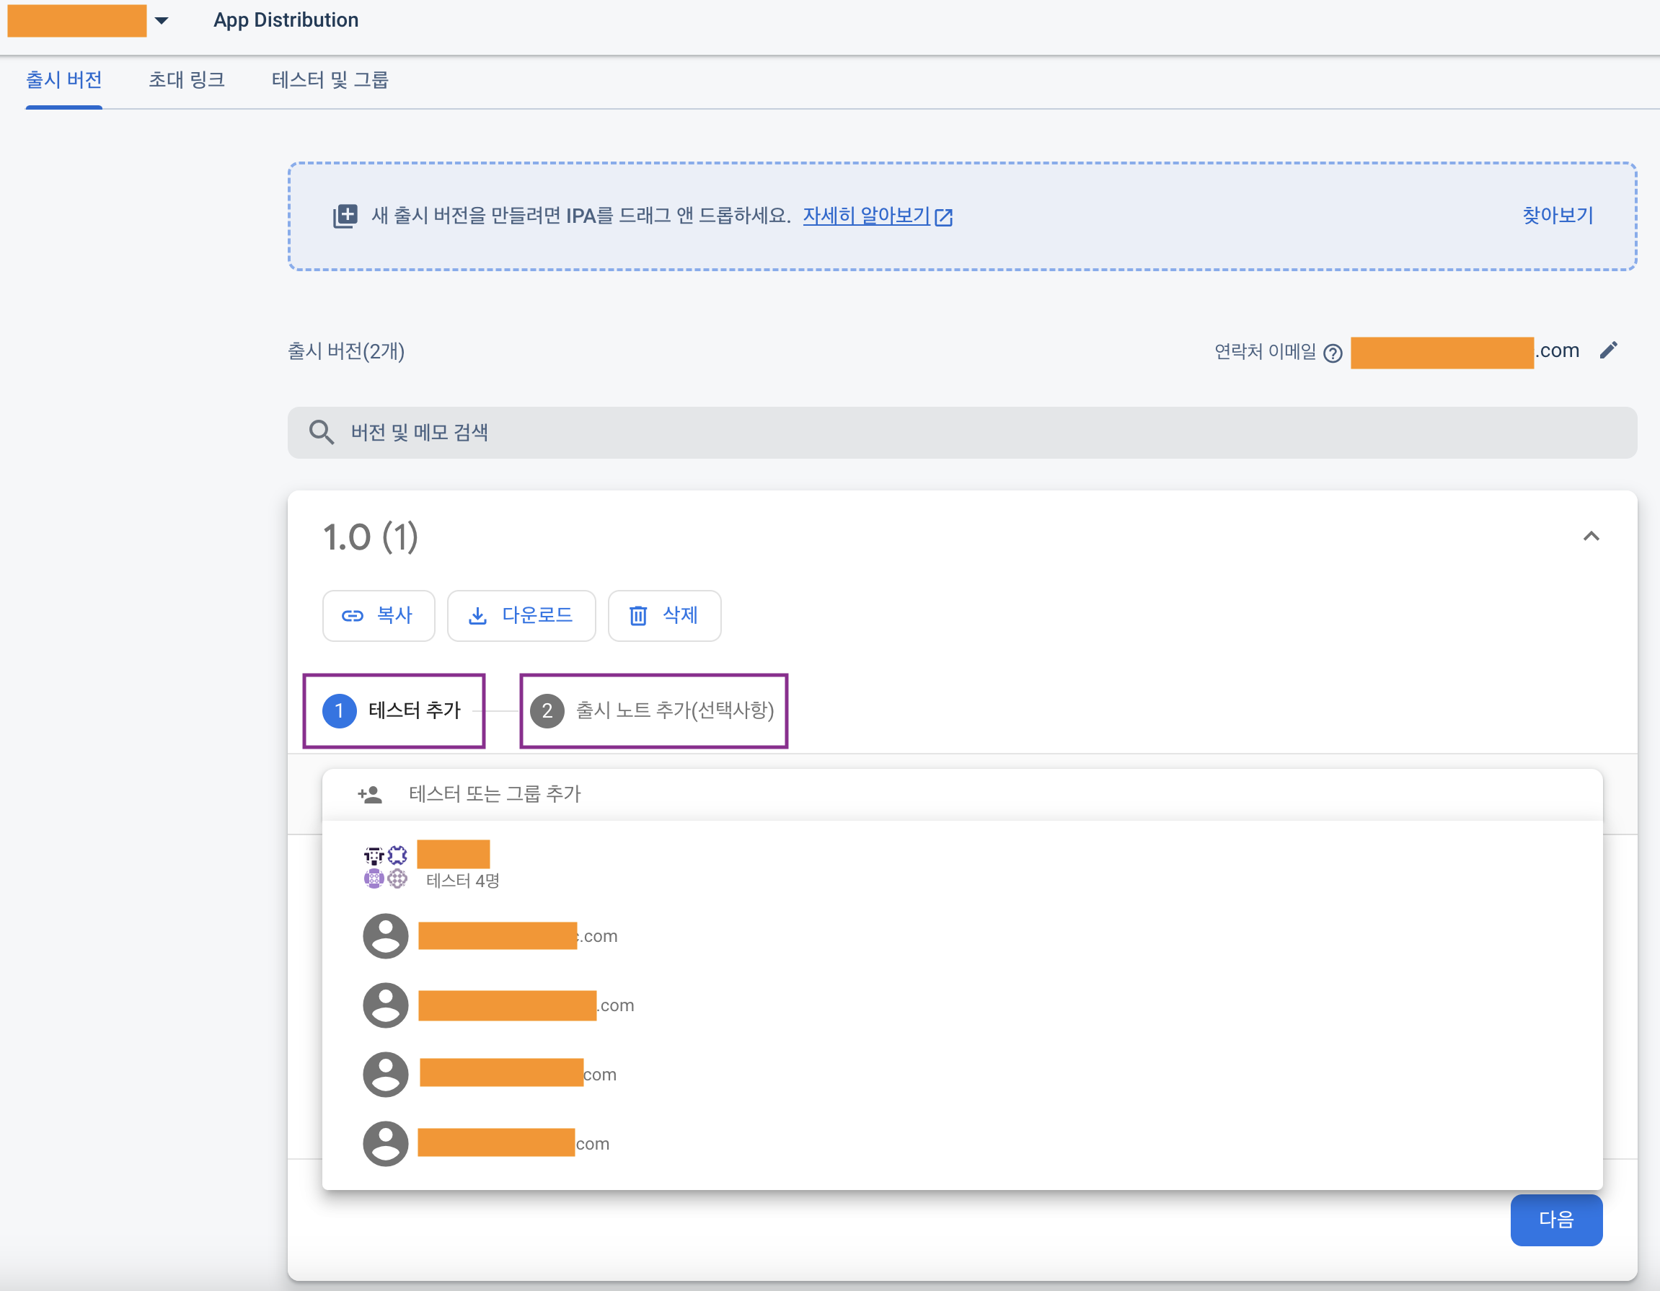The height and width of the screenshot is (1291, 1660).
Task: Click the first tester's avatar icon
Action: click(x=385, y=936)
